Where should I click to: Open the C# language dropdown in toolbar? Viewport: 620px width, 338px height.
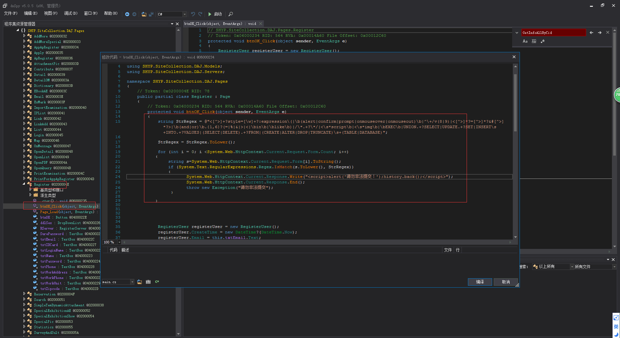click(x=184, y=14)
